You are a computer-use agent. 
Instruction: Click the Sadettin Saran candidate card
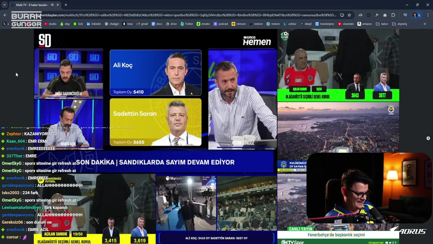coord(156,122)
